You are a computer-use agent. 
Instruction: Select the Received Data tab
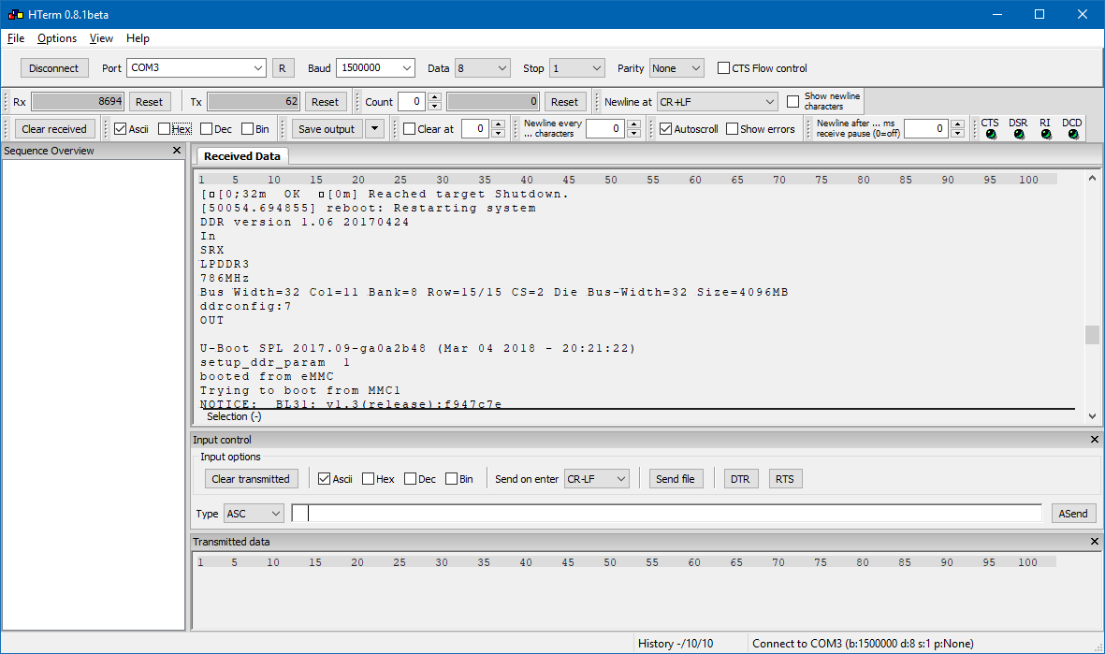coord(241,156)
